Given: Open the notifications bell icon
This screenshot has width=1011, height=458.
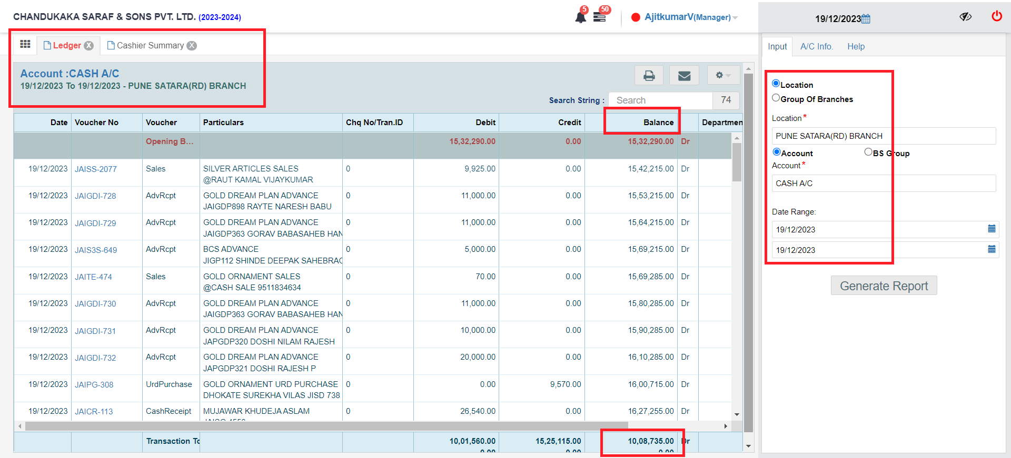Looking at the screenshot, I should (x=580, y=17).
